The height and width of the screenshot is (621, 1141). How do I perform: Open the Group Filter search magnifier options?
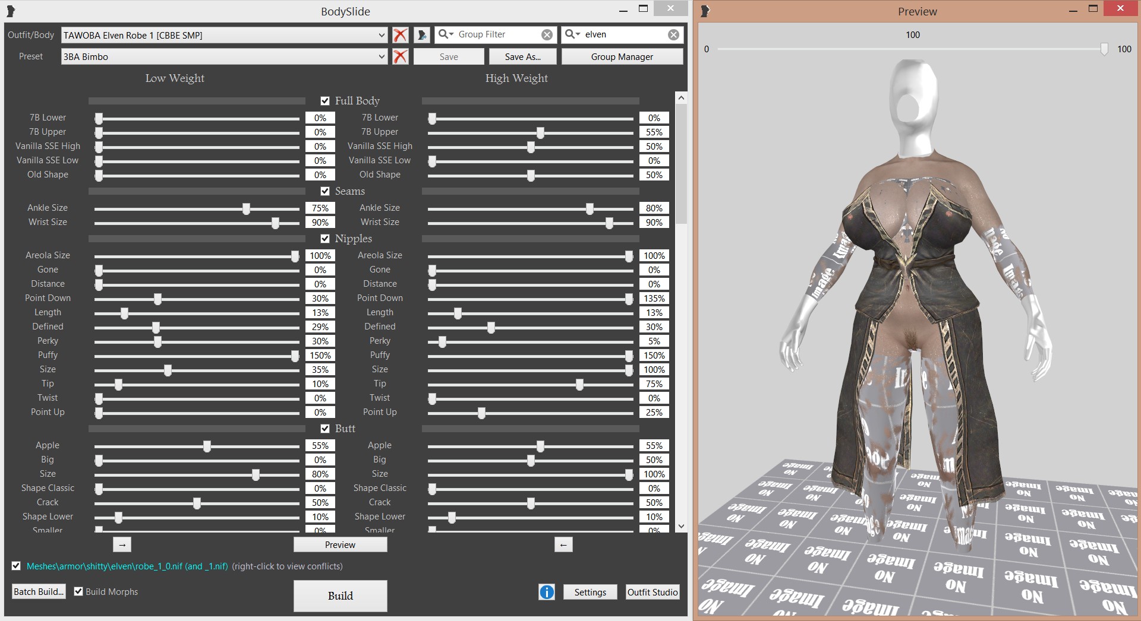(x=446, y=34)
